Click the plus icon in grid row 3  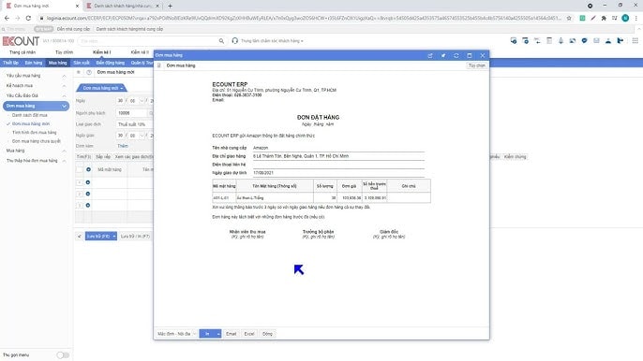(88, 206)
